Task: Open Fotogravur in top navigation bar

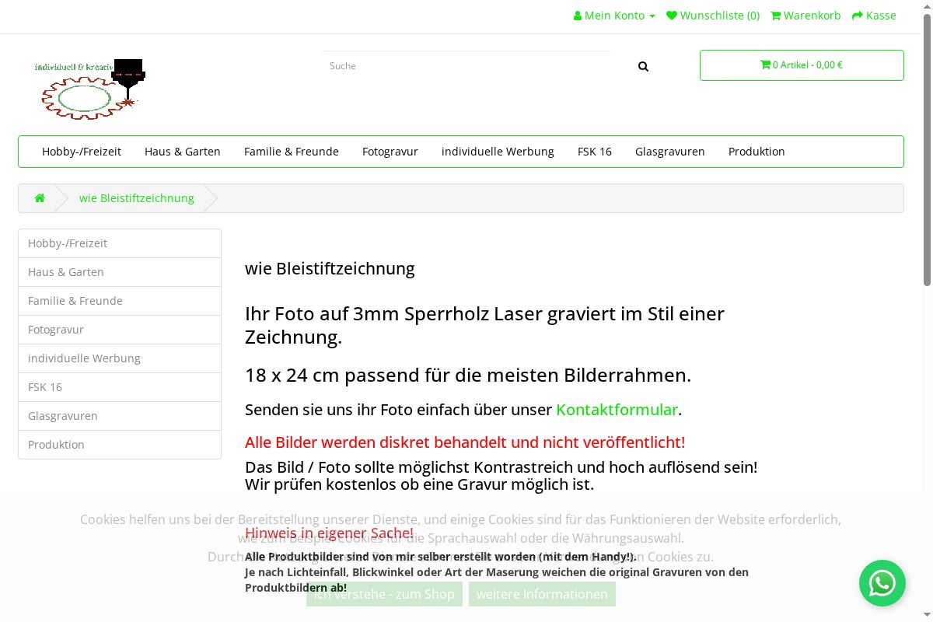Action: [x=390, y=152]
